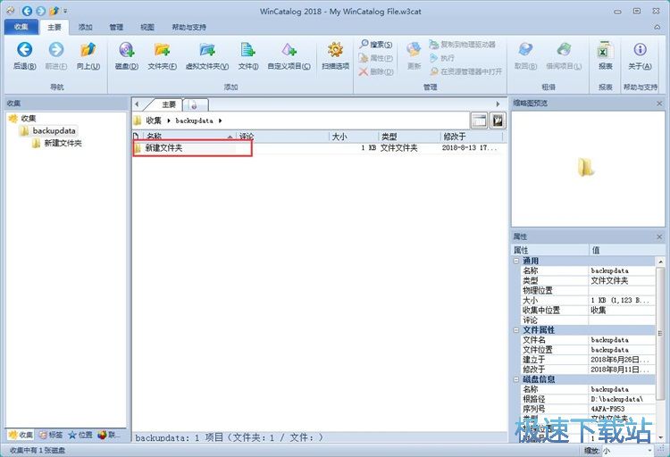Expand the arrow after backupdata in breadcrumb
Image resolution: width=670 pixels, height=457 pixels.
pyautogui.click(x=220, y=120)
